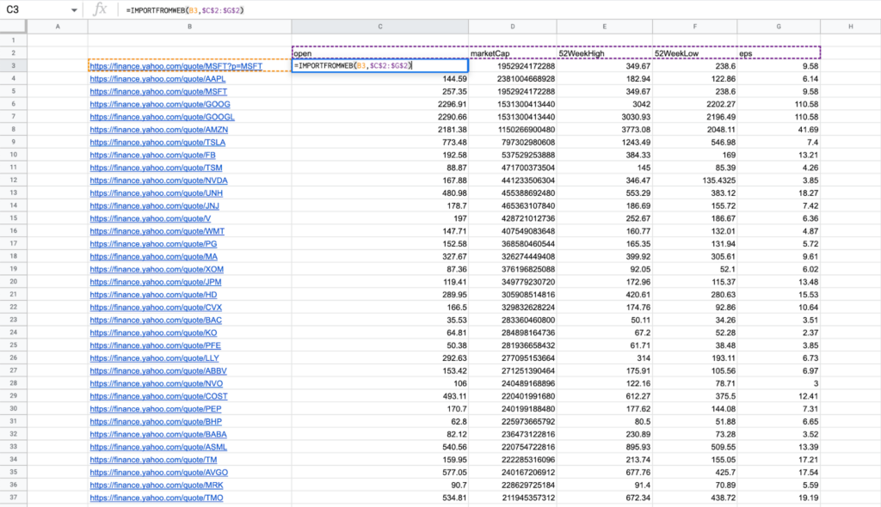Screen dimensions: 881x507
Task: Open the quote/AAPL link
Action: 157,79
